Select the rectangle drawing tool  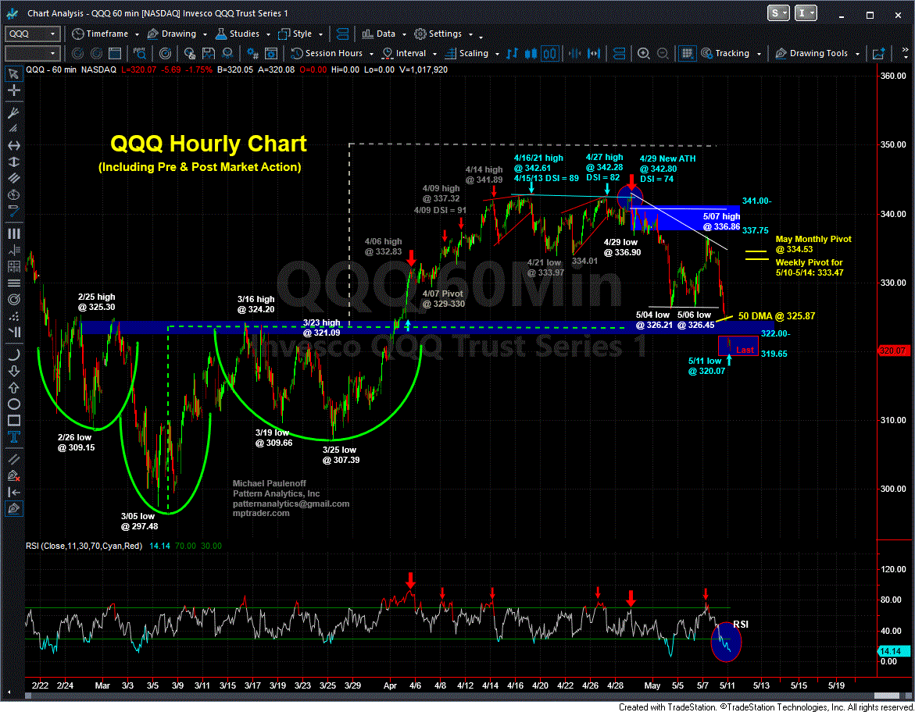coord(14,421)
